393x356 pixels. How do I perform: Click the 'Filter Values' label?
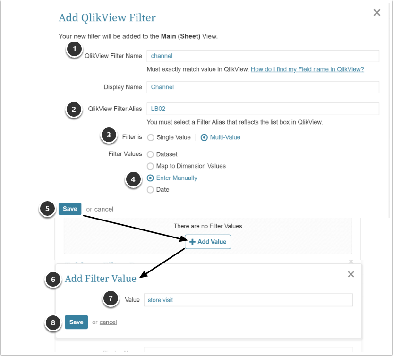click(x=125, y=154)
